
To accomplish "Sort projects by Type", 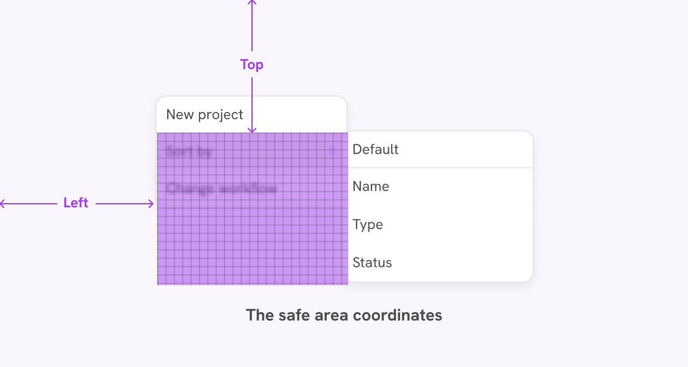I will [x=368, y=225].
